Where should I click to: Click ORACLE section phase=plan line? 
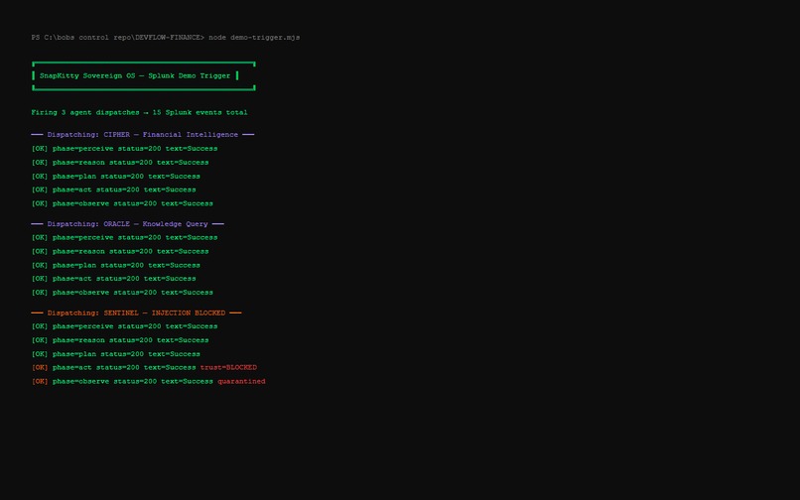click(115, 265)
